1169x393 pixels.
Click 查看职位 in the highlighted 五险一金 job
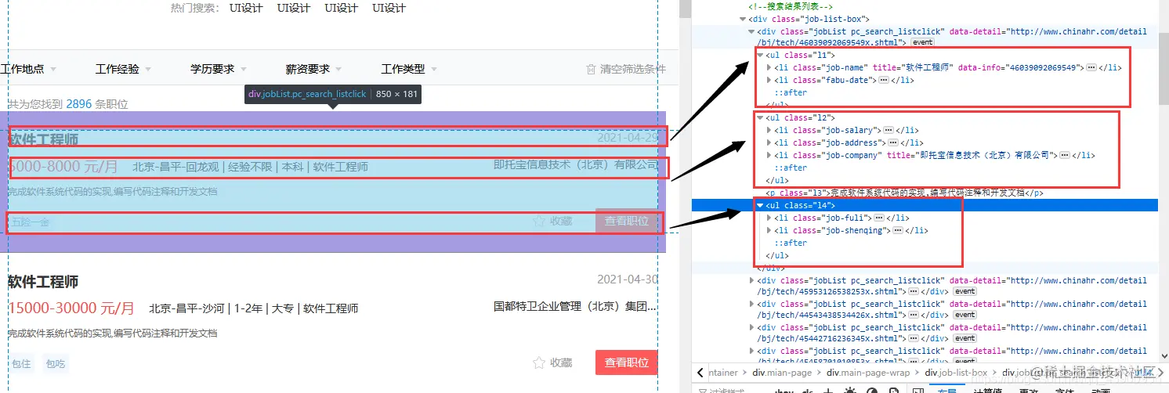(627, 221)
